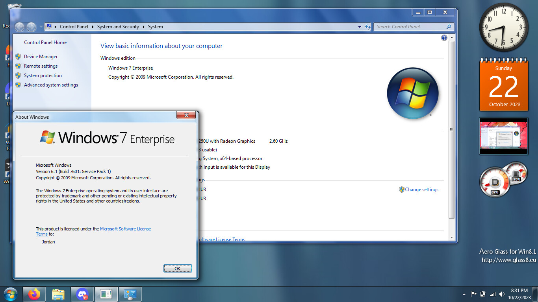Switch to the System Control Panel taskbar button
Screen dimensions: 538x302
(x=130, y=294)
